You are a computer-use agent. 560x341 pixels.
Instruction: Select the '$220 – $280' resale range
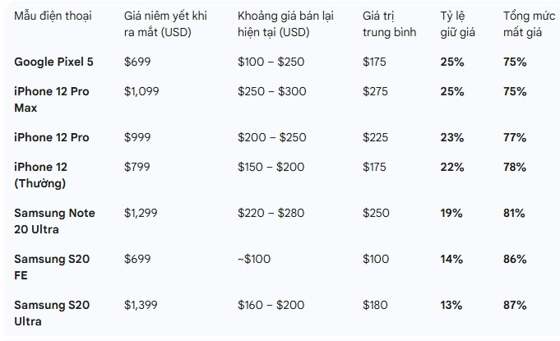(271, 213)
